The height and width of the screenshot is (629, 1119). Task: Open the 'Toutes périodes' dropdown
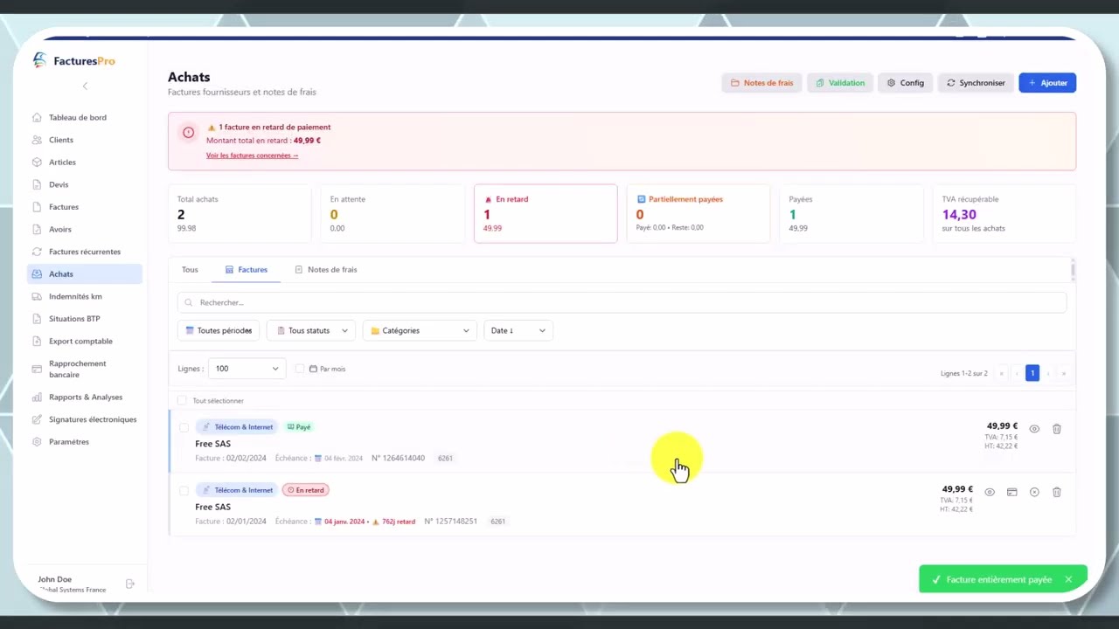pos(219,330)
